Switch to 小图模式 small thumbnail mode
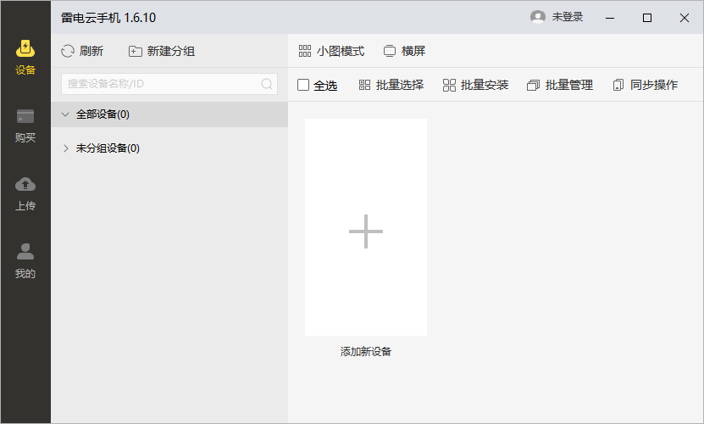This screenshot has width=704, height=424. tap(331, 51)
